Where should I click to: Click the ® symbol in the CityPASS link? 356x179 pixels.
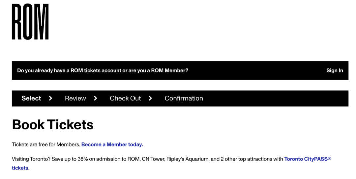point(329,158)
